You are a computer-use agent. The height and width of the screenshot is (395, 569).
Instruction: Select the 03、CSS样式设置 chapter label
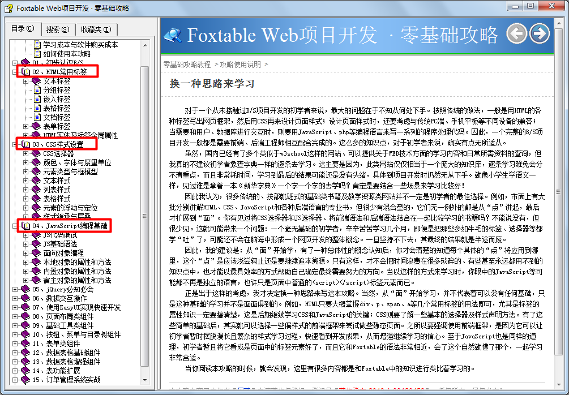58,144
